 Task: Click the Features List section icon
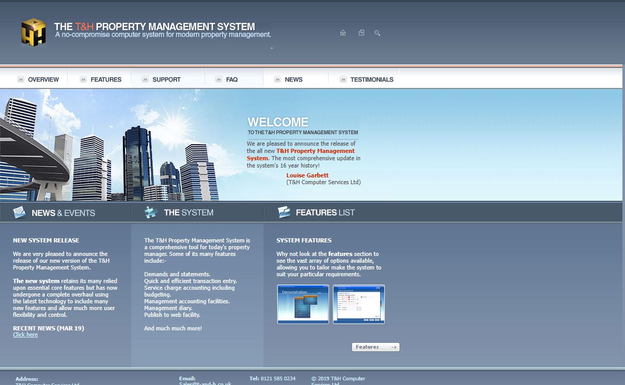(284, 212)
